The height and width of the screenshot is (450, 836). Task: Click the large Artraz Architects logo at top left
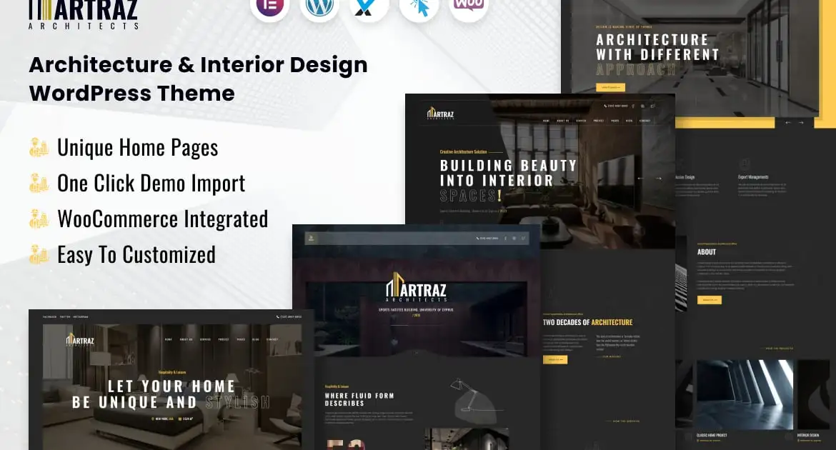pos(83,15)
